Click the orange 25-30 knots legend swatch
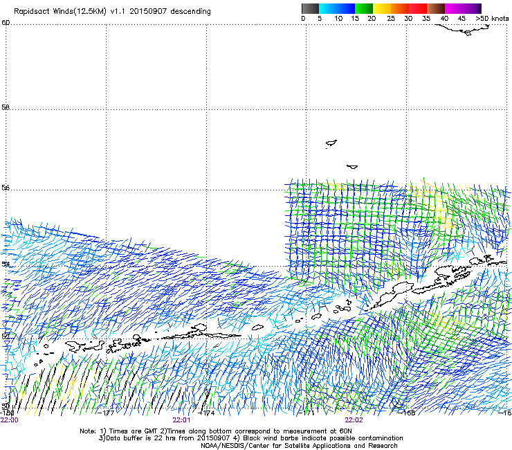This screenshot has width=512, height=450. pyautogui.click(x=400, y=8)
